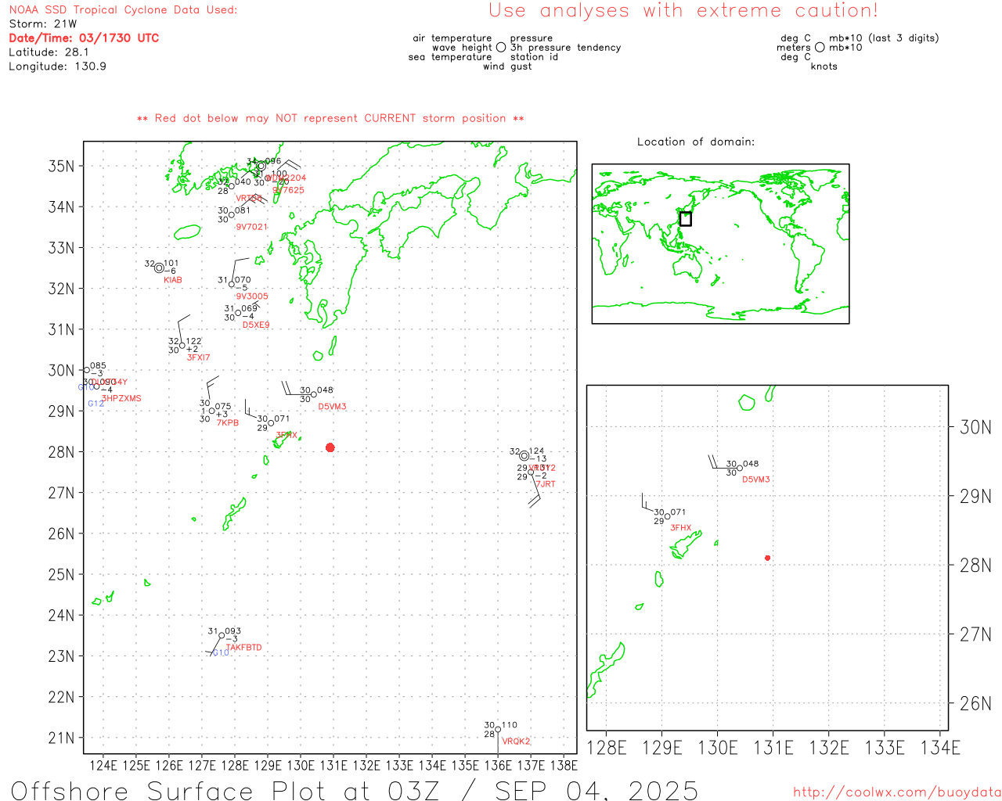Click the 'Use analyses with extreme caution!' heading
The image size is (1002, 801).
(x=683, y=11)
